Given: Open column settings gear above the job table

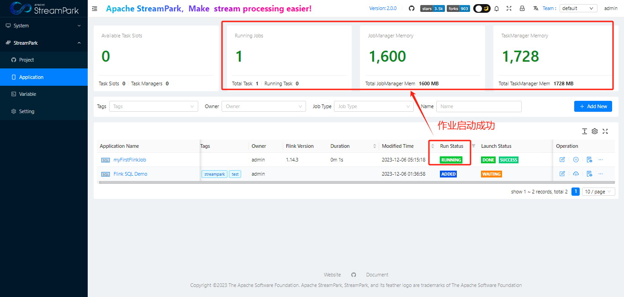Looking at the screenshot, I should tap(595, 131).
